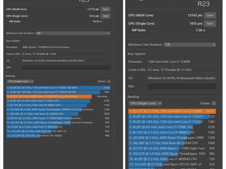Start Multi Core test in right window
The image size is (226, 169).
[210, 15]
